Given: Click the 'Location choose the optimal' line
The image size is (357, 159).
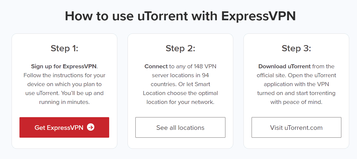Looking at the screenshot, I should point(180,93).
